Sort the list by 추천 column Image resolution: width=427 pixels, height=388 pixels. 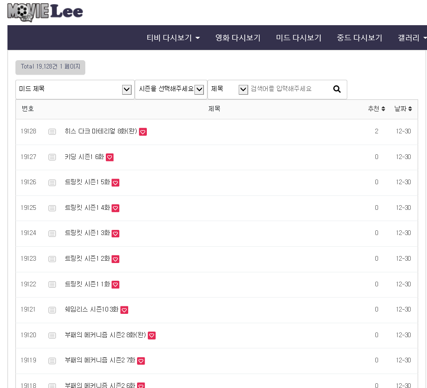pos(376,109)
